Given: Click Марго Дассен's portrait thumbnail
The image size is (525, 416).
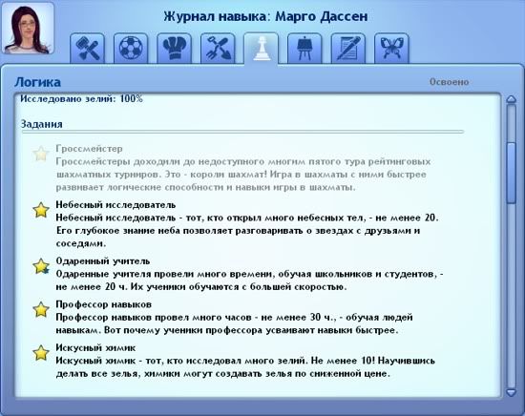Looking at the screenshot, I should pos(28,28).
